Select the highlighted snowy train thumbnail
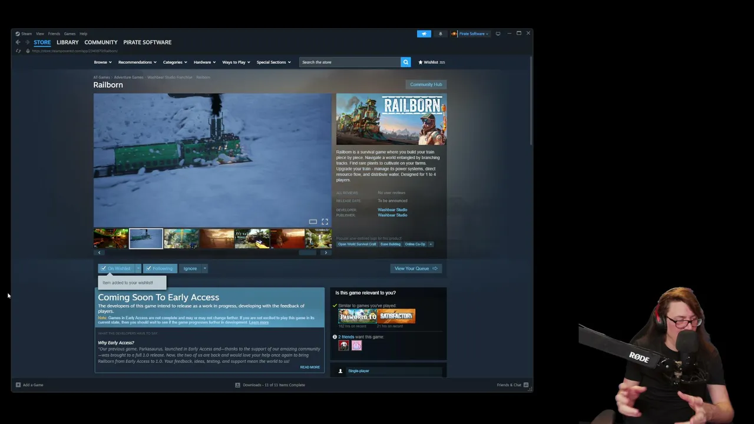 [146, 238]
